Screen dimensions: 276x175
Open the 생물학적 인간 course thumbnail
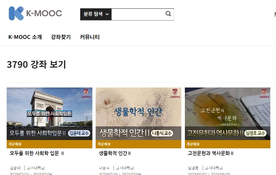138,114
